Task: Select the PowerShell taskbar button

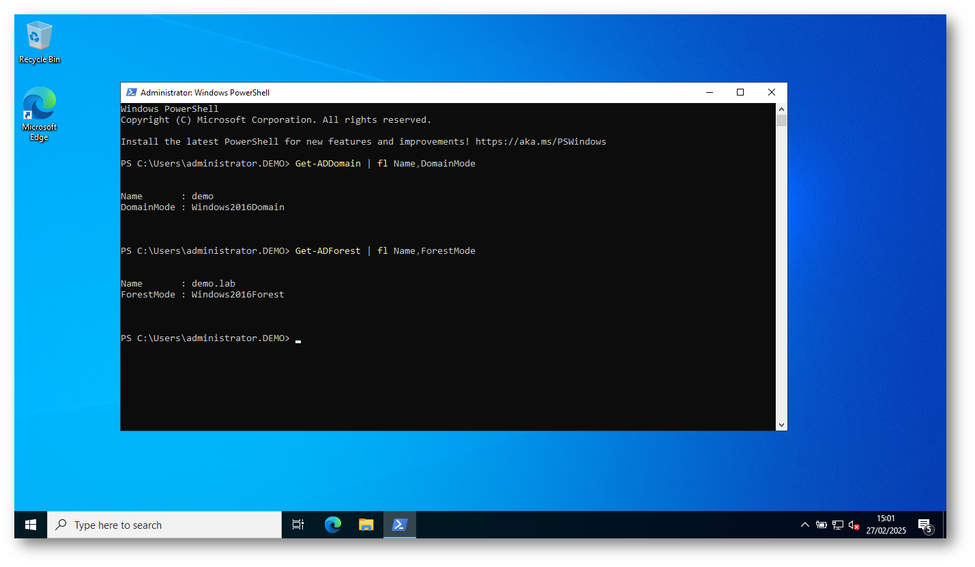Action: click(x=400, y=525)
